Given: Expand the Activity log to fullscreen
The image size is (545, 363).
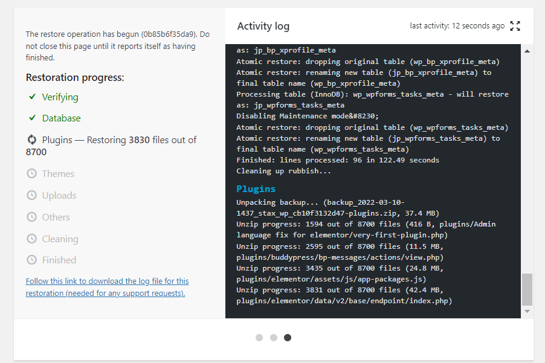Looking at the screenshot, I should point(515,26).
